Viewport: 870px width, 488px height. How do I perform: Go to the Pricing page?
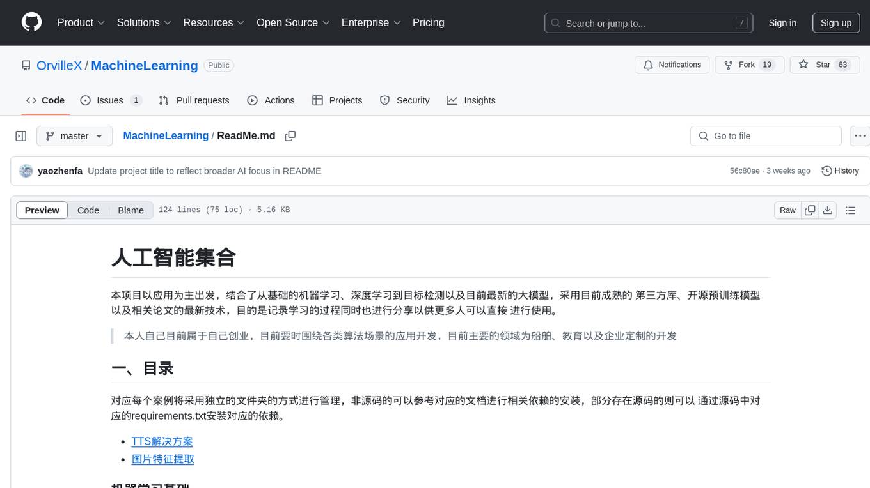pos(429,22)
